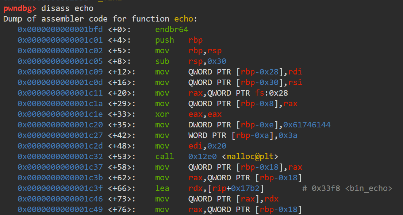
Task: Select the bin_echo comment symbol
Action: 369,188
